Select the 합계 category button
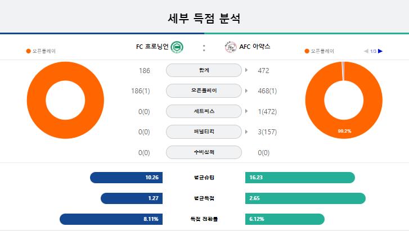 204,70
